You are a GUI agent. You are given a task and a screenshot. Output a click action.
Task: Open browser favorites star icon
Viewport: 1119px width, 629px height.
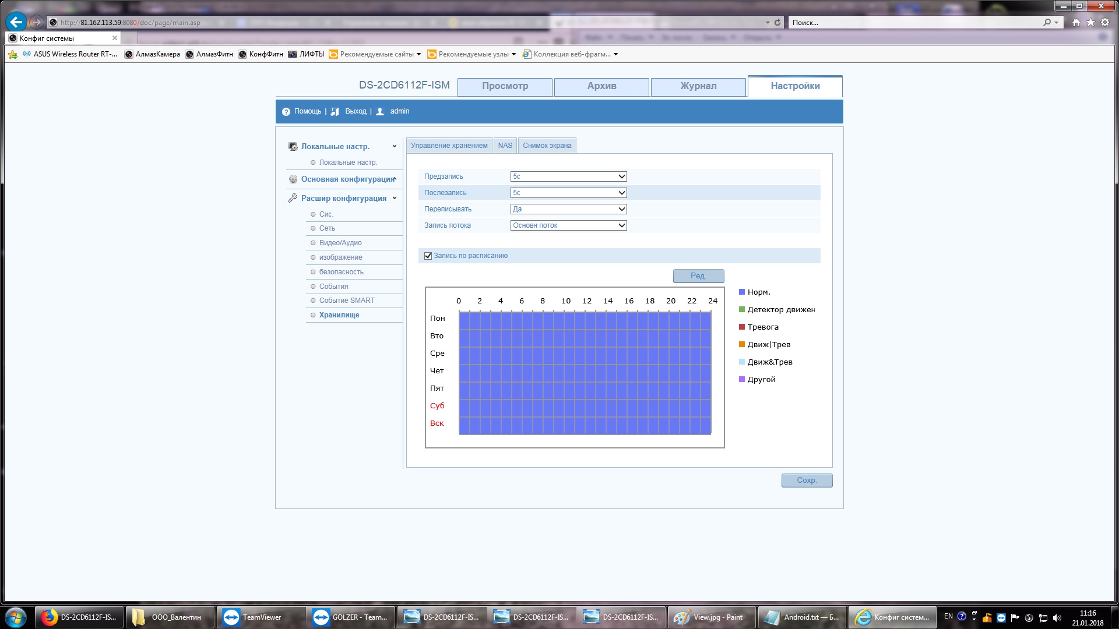[1090, 23]
